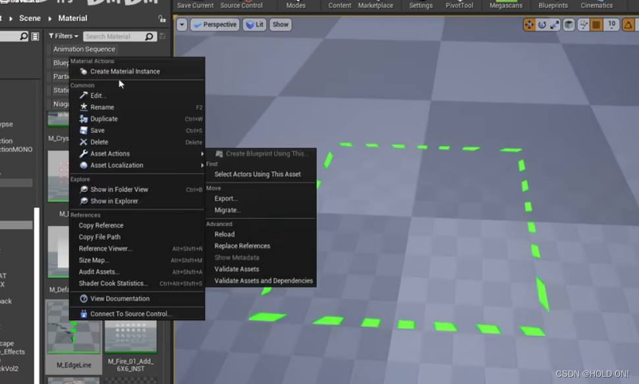Click the Marketplace toolbar icon

coord(375,5)
